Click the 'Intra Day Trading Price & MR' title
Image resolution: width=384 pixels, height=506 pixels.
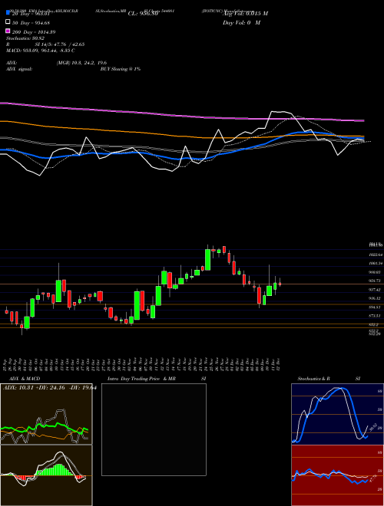point(141,379)
